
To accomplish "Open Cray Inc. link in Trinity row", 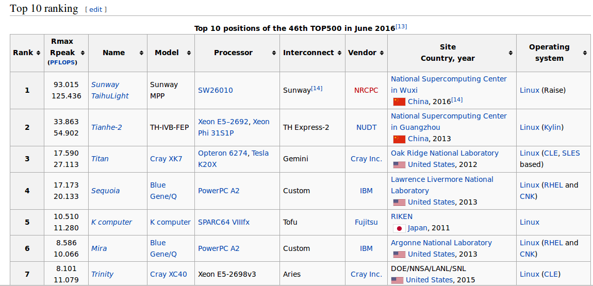I will pos(367,274).
